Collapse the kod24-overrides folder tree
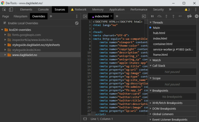Screen dimensions: 199x122 click(x=2, y=30)
